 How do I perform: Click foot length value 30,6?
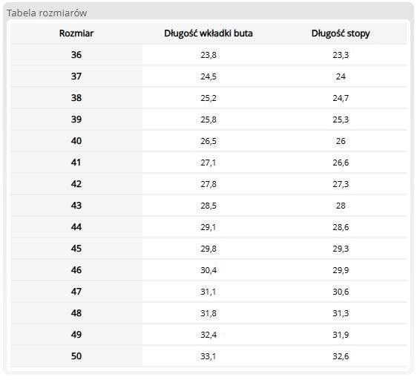341,292
